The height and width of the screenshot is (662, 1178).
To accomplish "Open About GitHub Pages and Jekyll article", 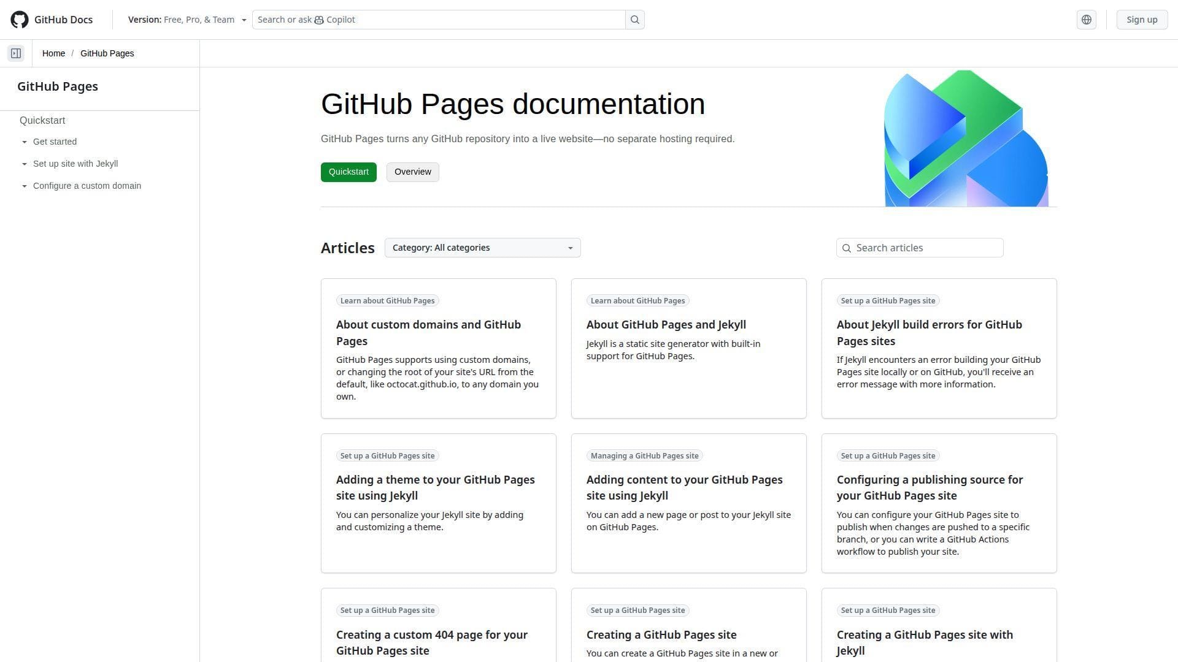I will click(x=666, y=325).
